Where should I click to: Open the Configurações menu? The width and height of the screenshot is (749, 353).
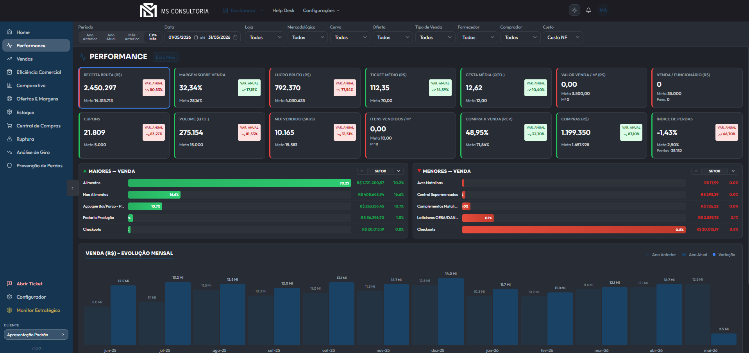(321, 11)
